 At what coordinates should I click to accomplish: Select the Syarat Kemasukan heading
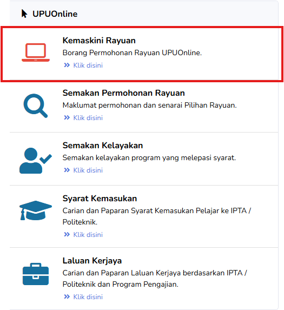coord(100,199)
